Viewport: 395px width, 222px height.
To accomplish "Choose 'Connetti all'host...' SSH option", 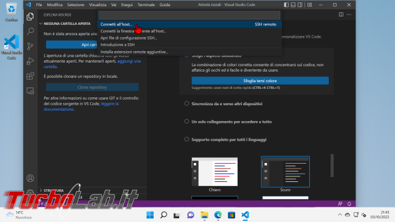I will [x=190, y=24].
